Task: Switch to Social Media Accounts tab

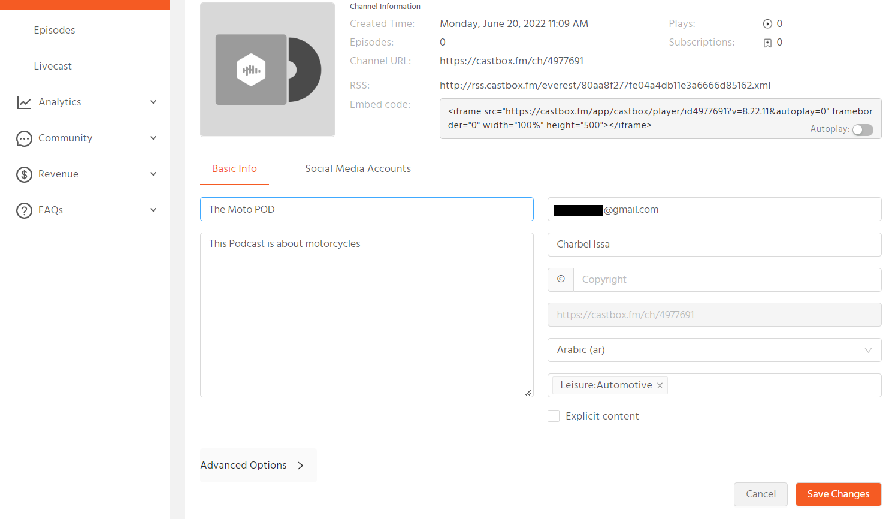Action: [358, 168]
